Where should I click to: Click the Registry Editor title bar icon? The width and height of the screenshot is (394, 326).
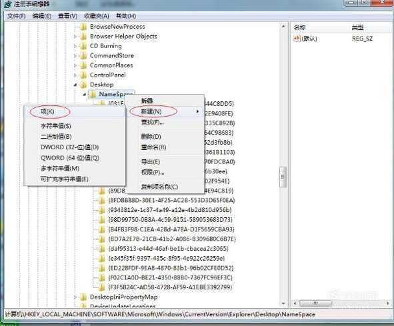coord(7,4)
